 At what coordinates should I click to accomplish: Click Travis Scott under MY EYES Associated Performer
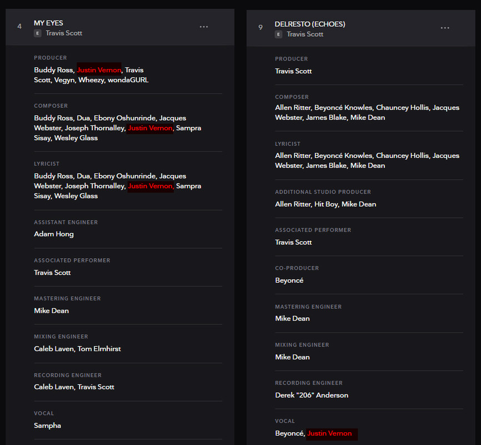(x=52, y=273)
